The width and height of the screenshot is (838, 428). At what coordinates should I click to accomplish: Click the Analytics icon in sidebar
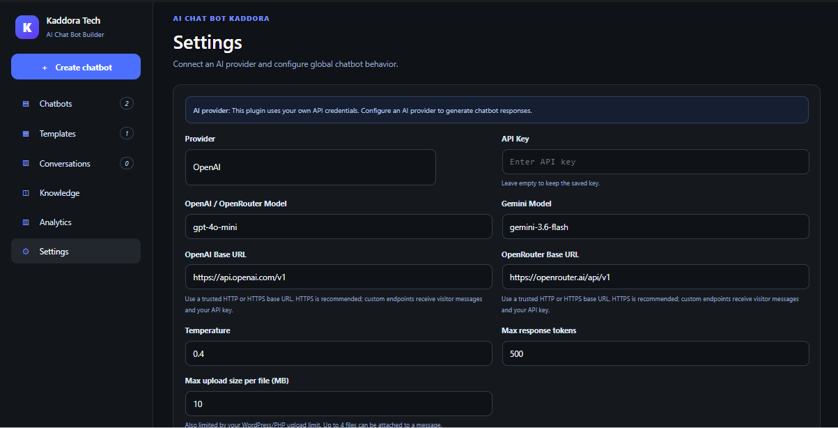26,222
